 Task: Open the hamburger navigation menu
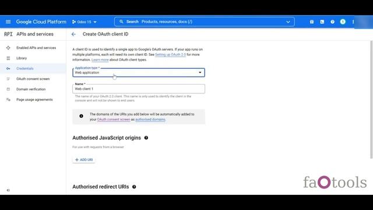pos(8,22)
